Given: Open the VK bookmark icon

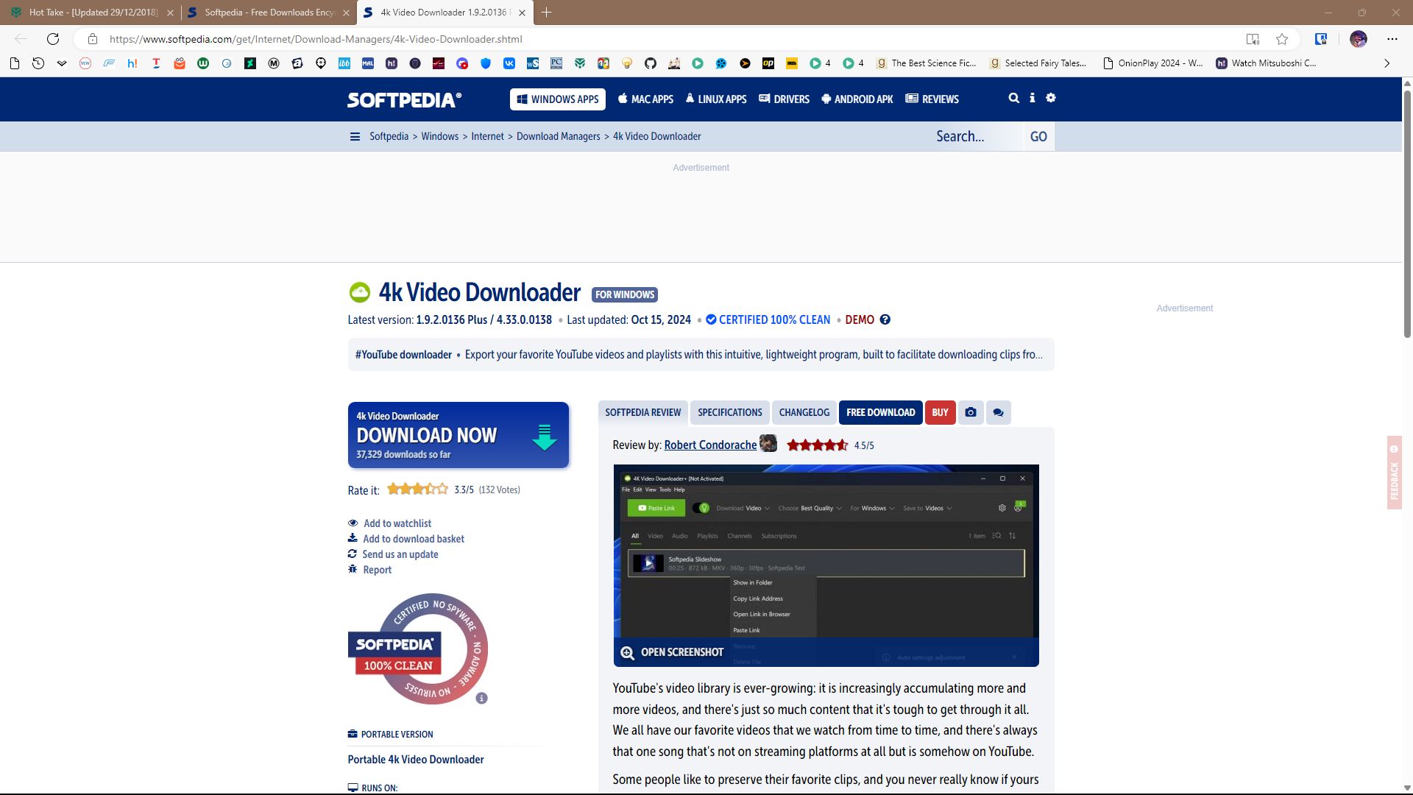Looking at the screenshot, I should pos(509,63).
